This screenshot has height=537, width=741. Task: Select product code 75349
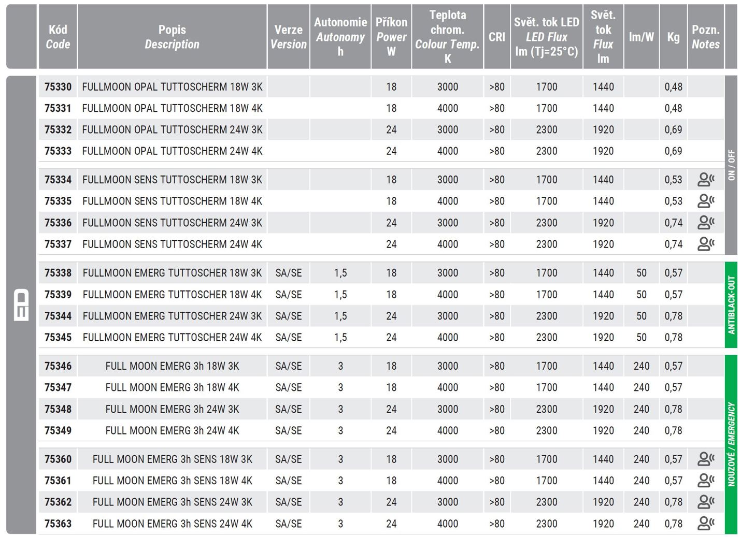pyautogui.click(x=58, y=430)
